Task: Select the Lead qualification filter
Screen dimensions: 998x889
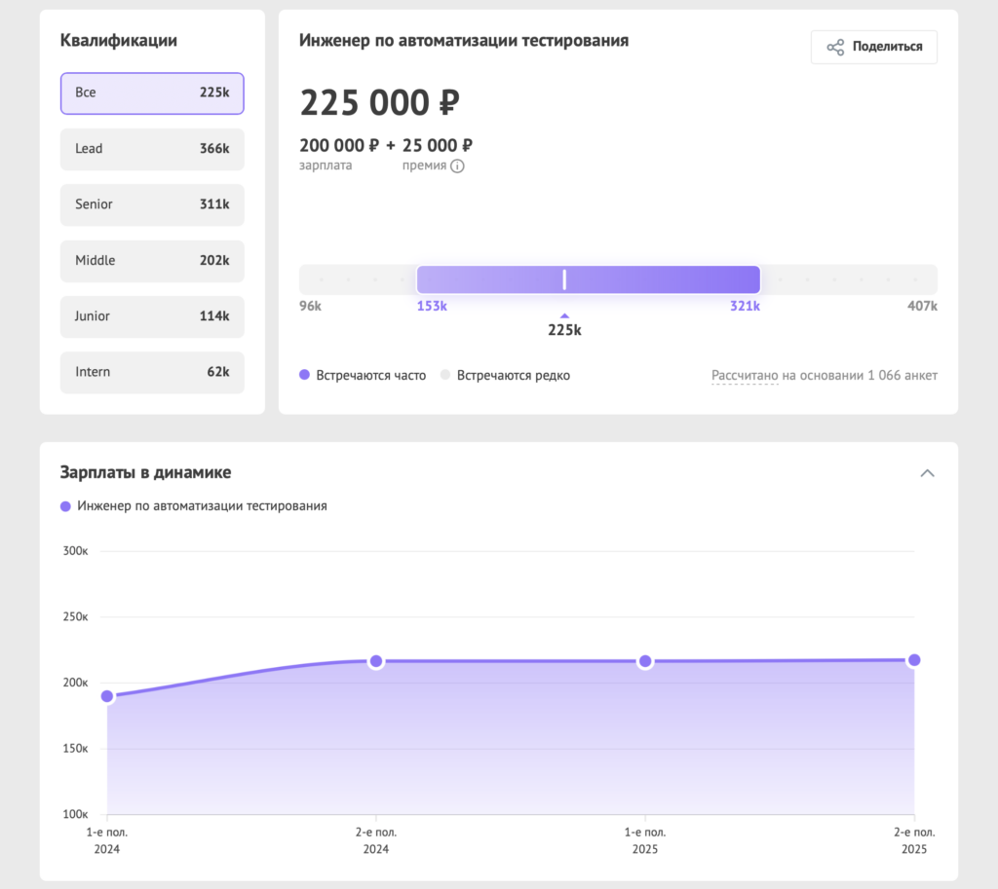Action: point(152,149)
